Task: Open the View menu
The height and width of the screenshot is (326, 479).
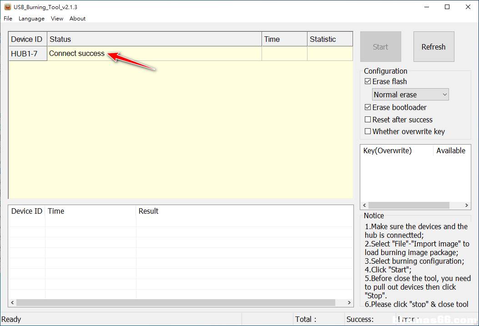Action: click(x=57, y=19)
